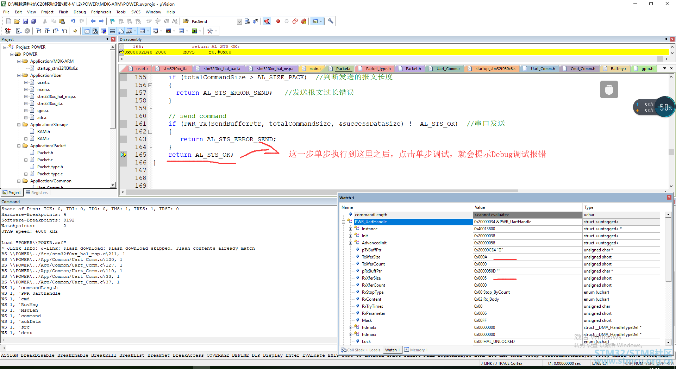Run to cursor line icon

pos(64,31)
